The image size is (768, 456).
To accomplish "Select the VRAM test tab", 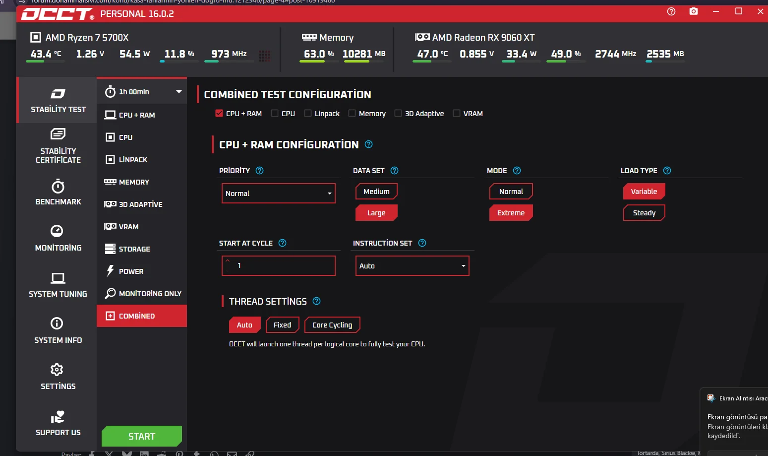I will click(x=142, y=227).
